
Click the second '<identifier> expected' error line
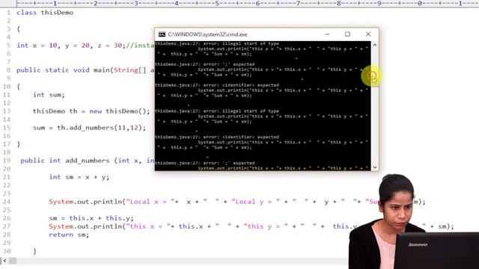point(217,137)
